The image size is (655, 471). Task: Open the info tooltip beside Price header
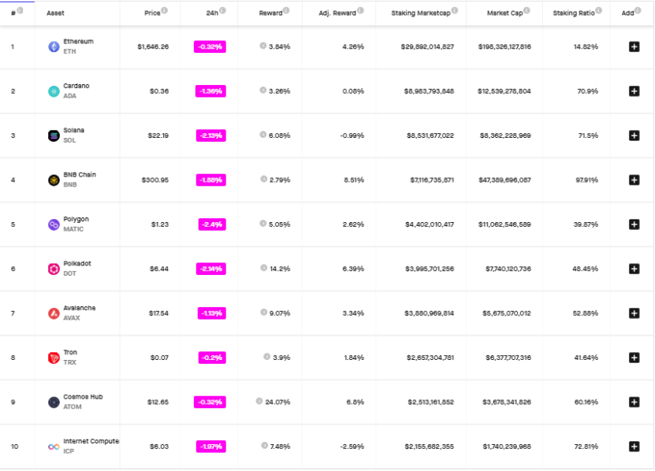(163, 12)
